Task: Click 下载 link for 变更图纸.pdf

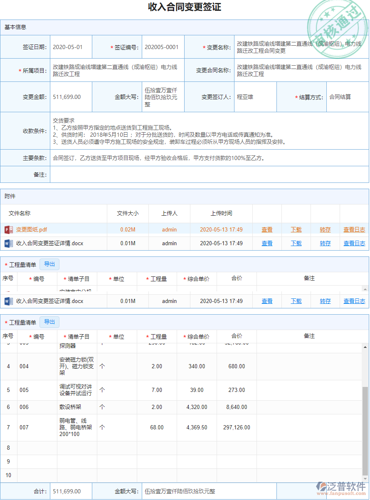Action: click(x=296, y=229)
